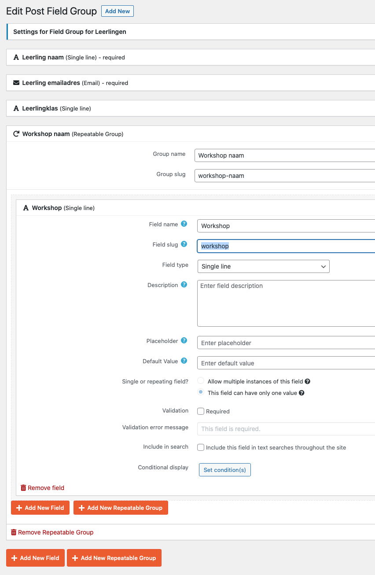Collapse the Workshop single line field header
Screen dimensions: 375x575
195,208
